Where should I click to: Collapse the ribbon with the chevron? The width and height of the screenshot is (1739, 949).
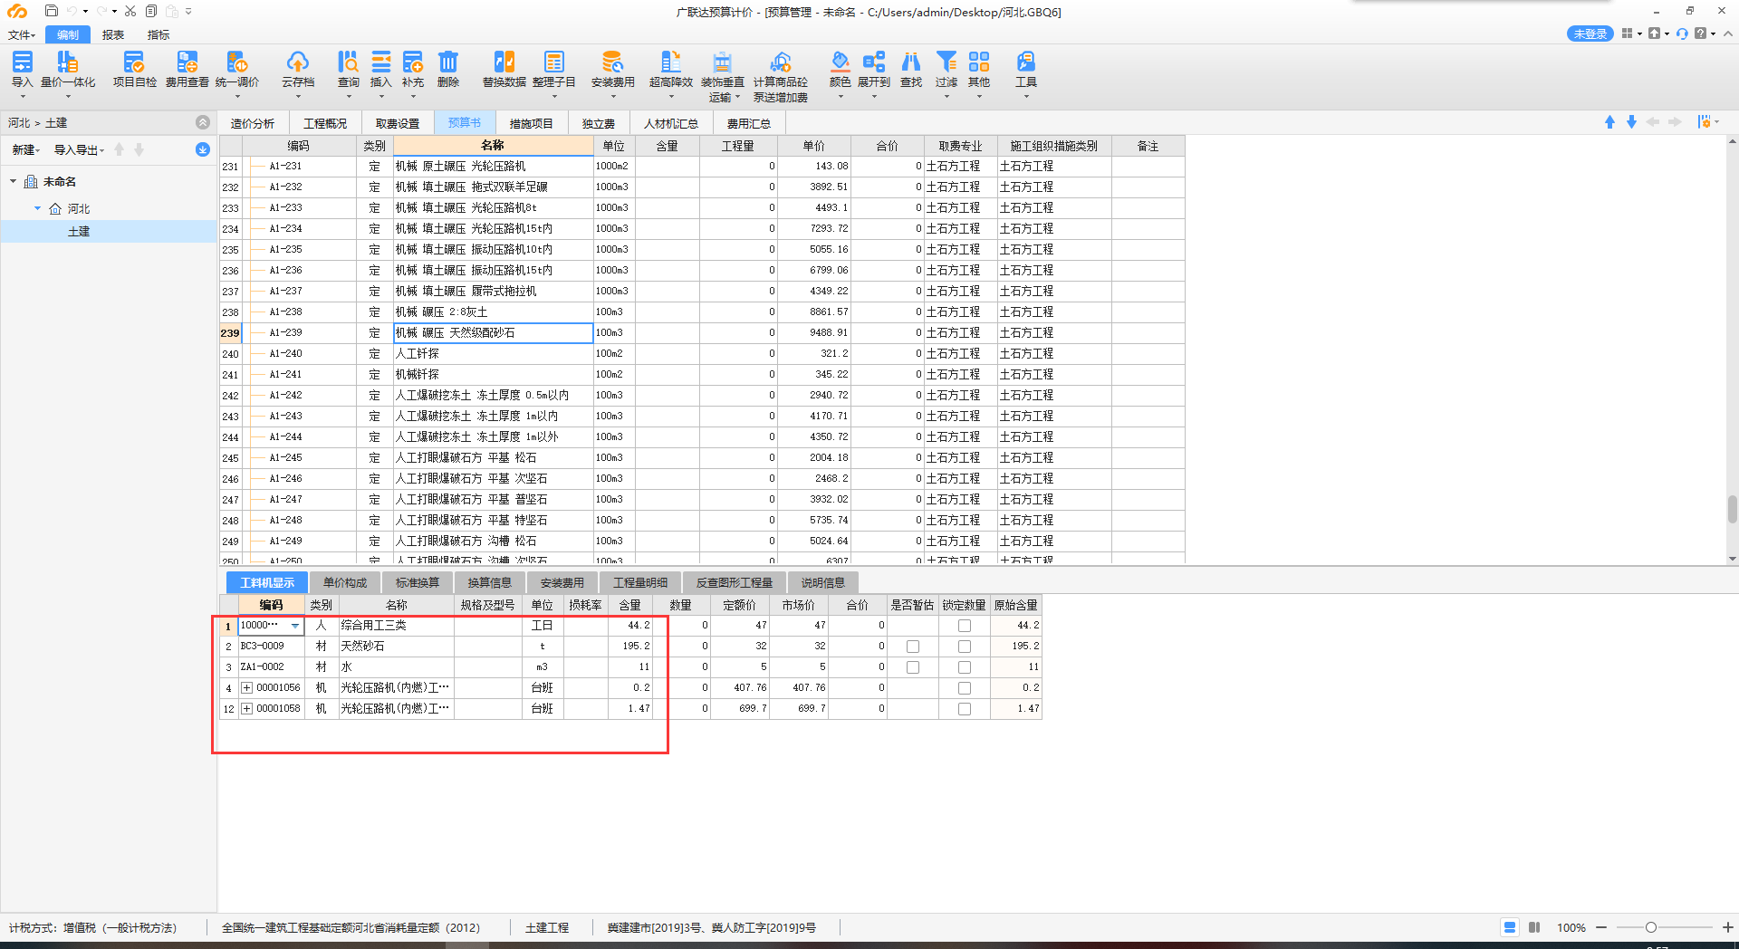1728,34
